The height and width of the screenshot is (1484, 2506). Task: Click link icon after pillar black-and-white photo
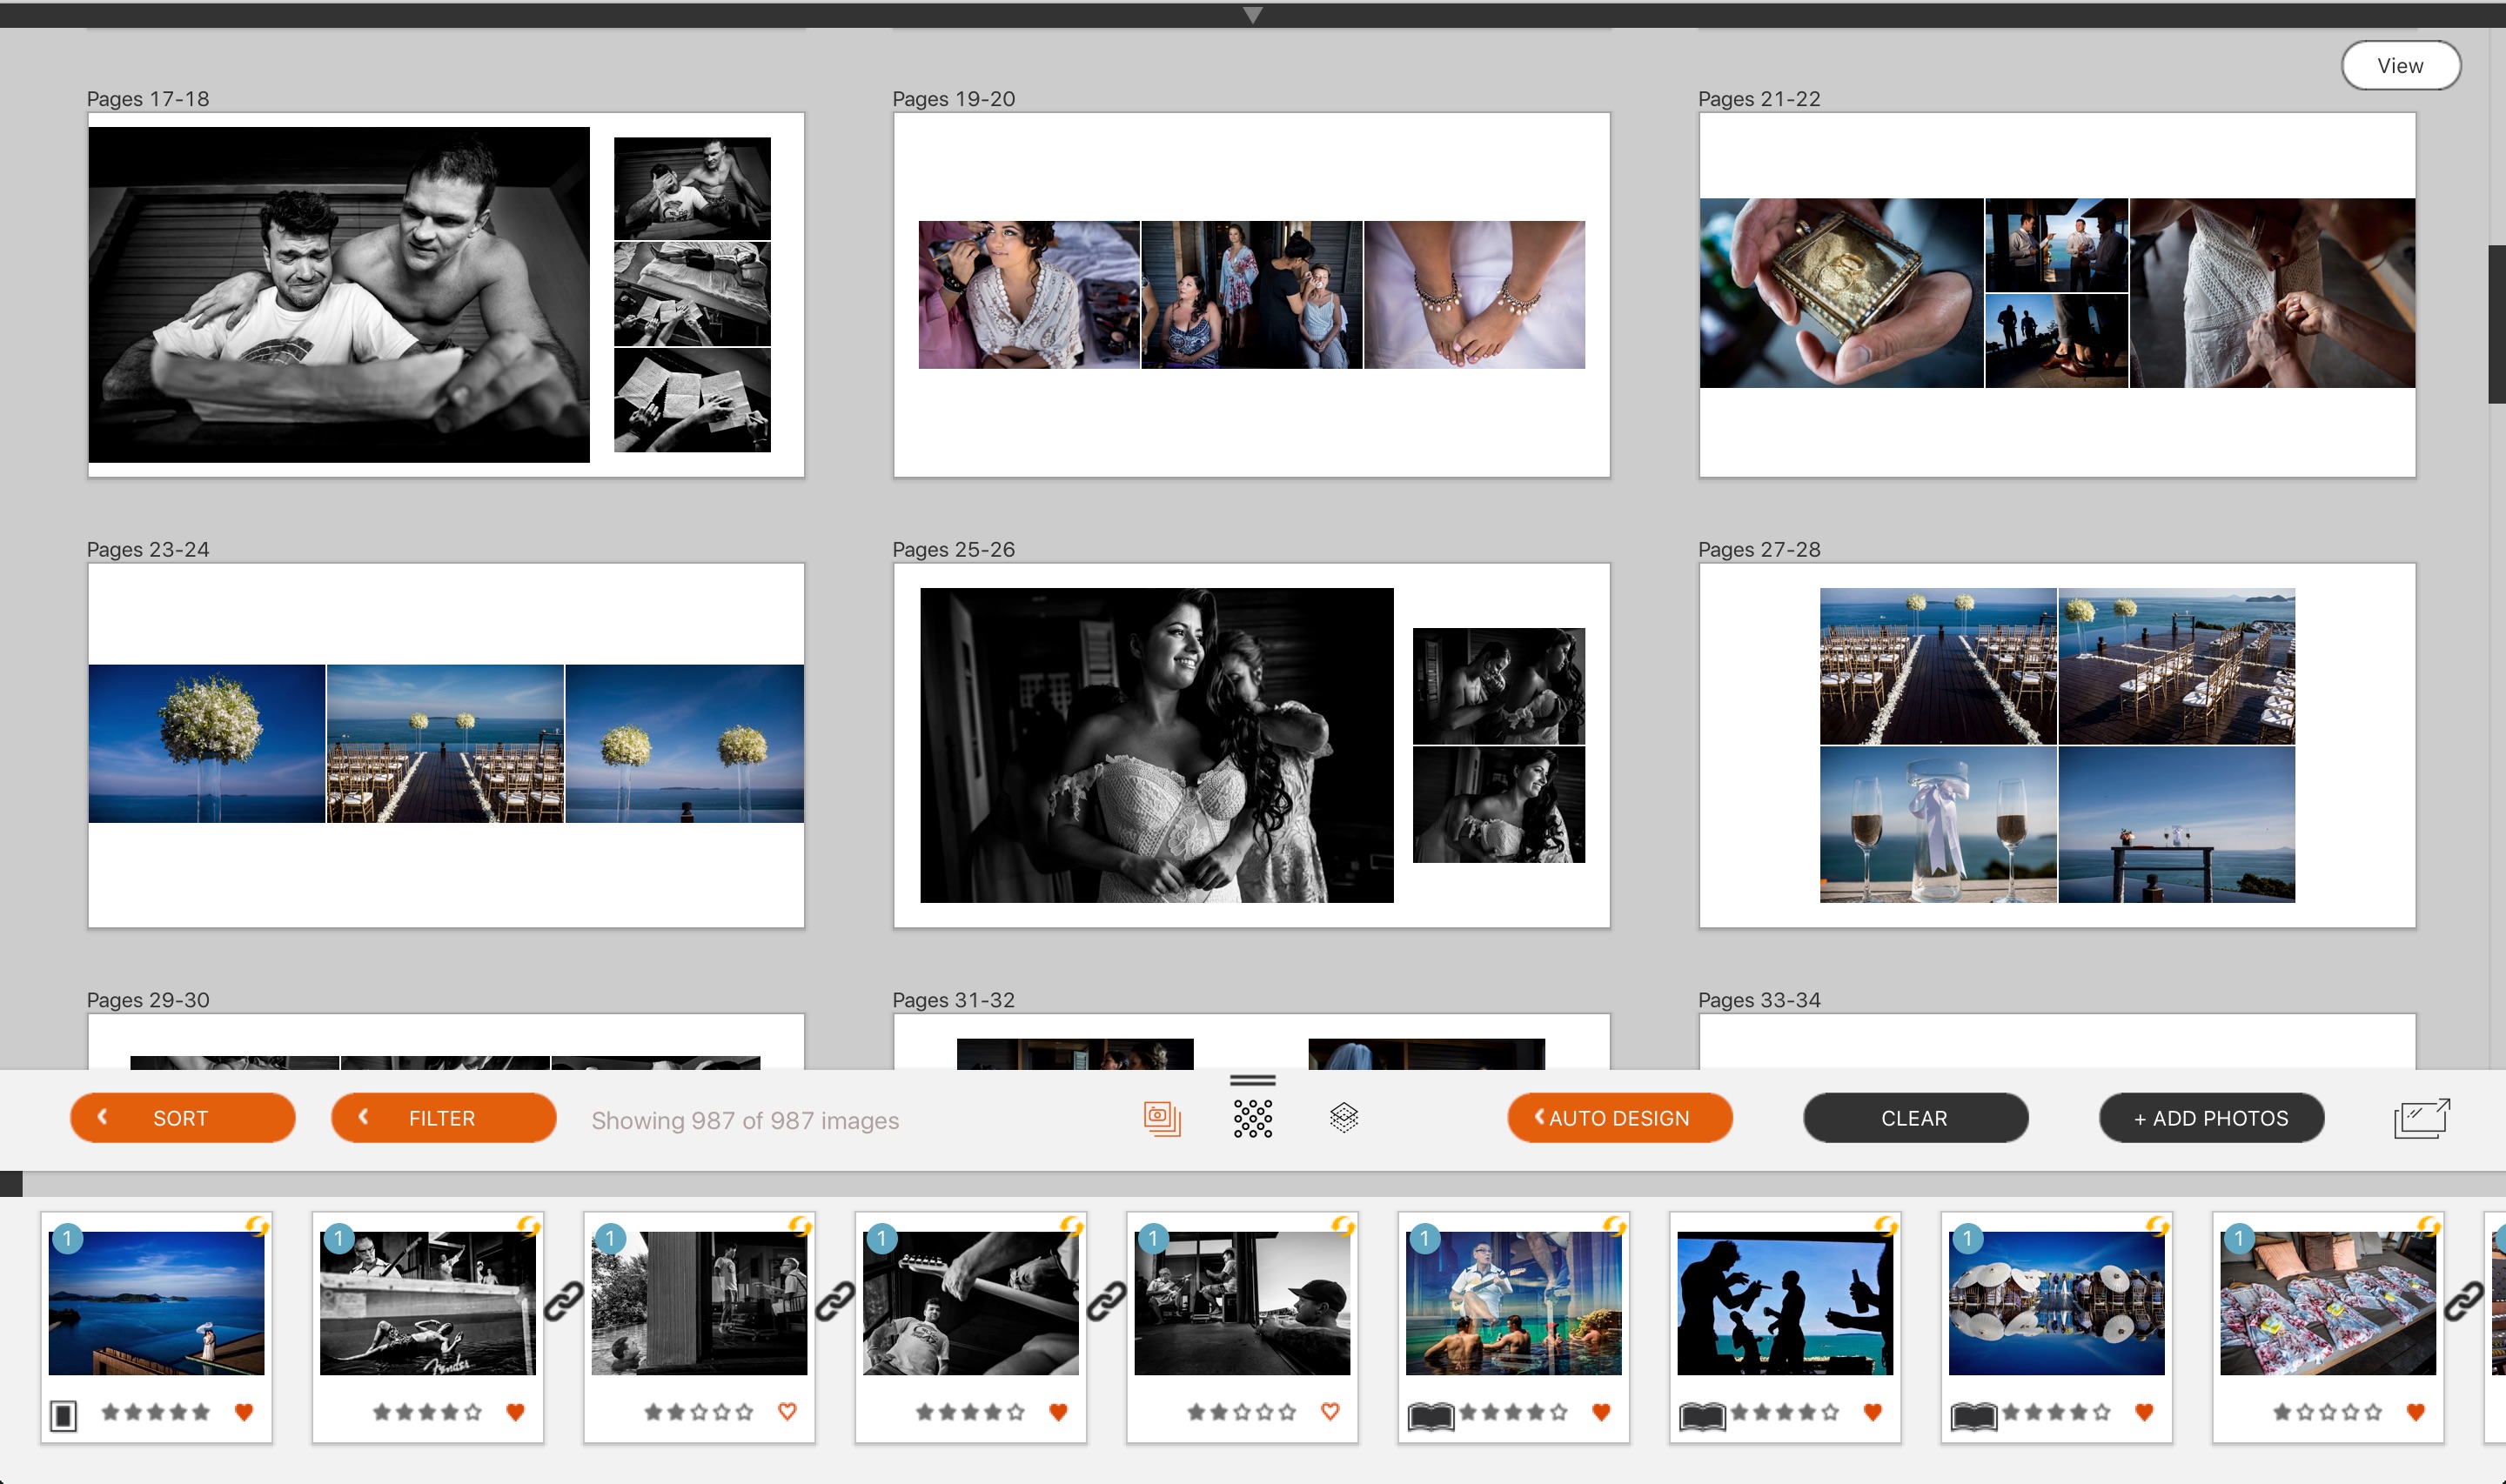tap(835, 1302)
